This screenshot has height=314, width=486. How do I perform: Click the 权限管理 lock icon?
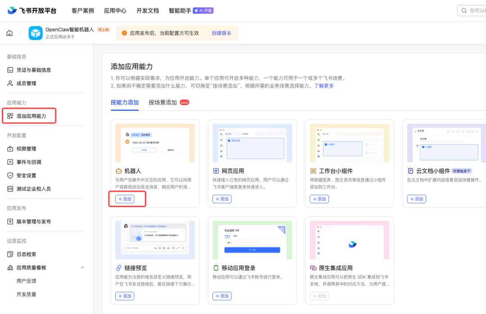click(x=10, y=149)
